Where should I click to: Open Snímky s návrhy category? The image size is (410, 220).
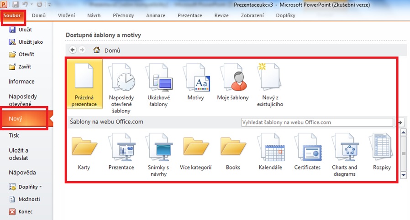[x=158, y=155]
